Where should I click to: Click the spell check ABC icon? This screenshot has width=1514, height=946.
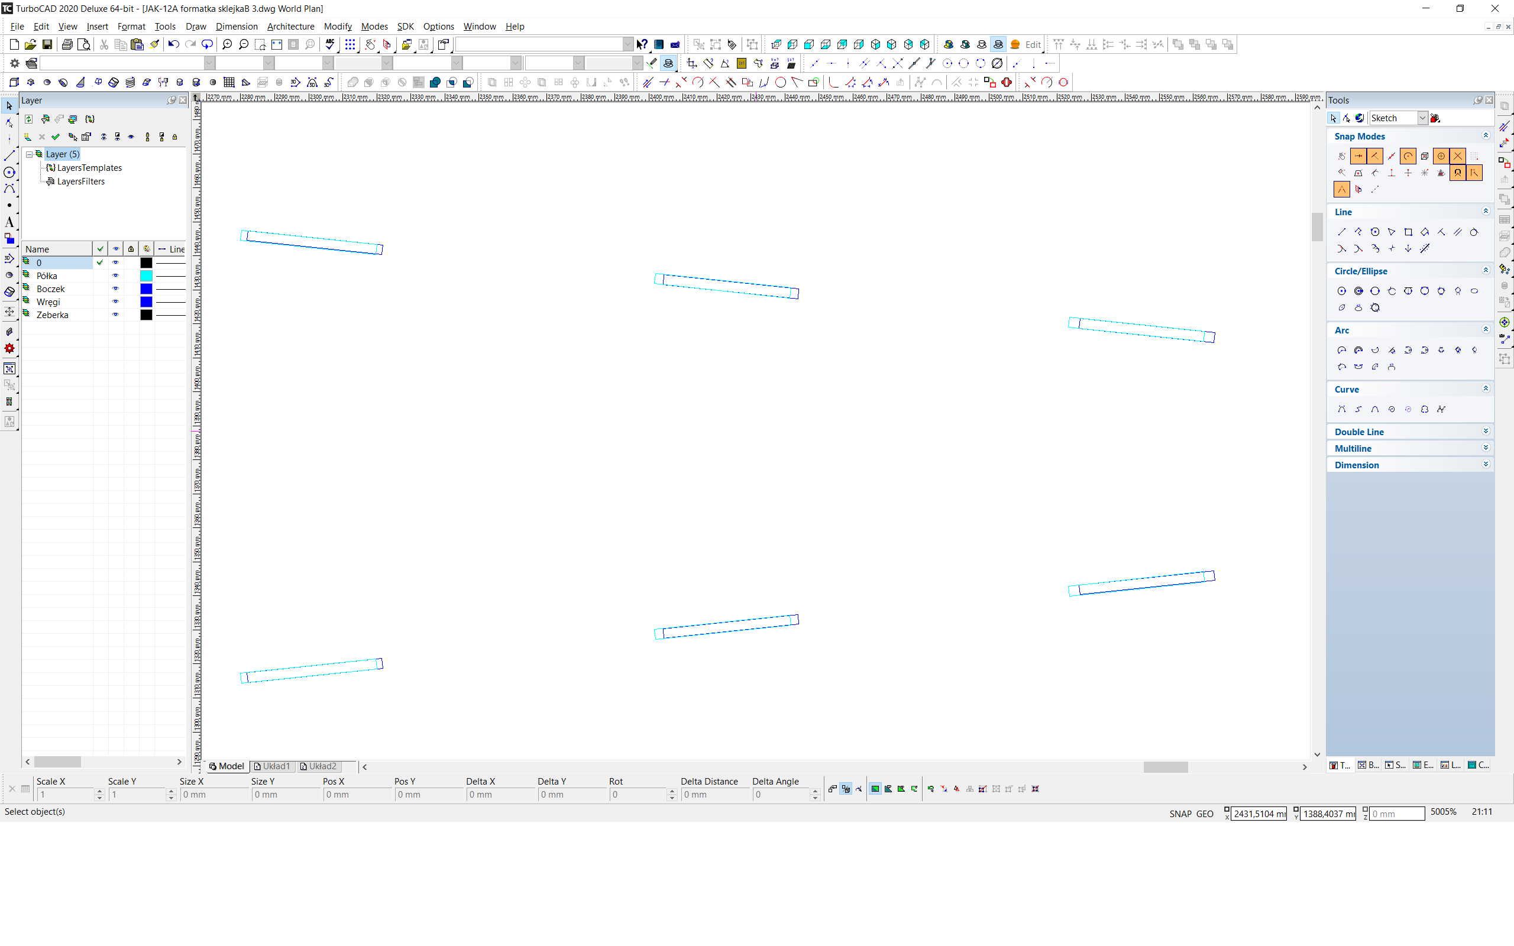[329, 44]
